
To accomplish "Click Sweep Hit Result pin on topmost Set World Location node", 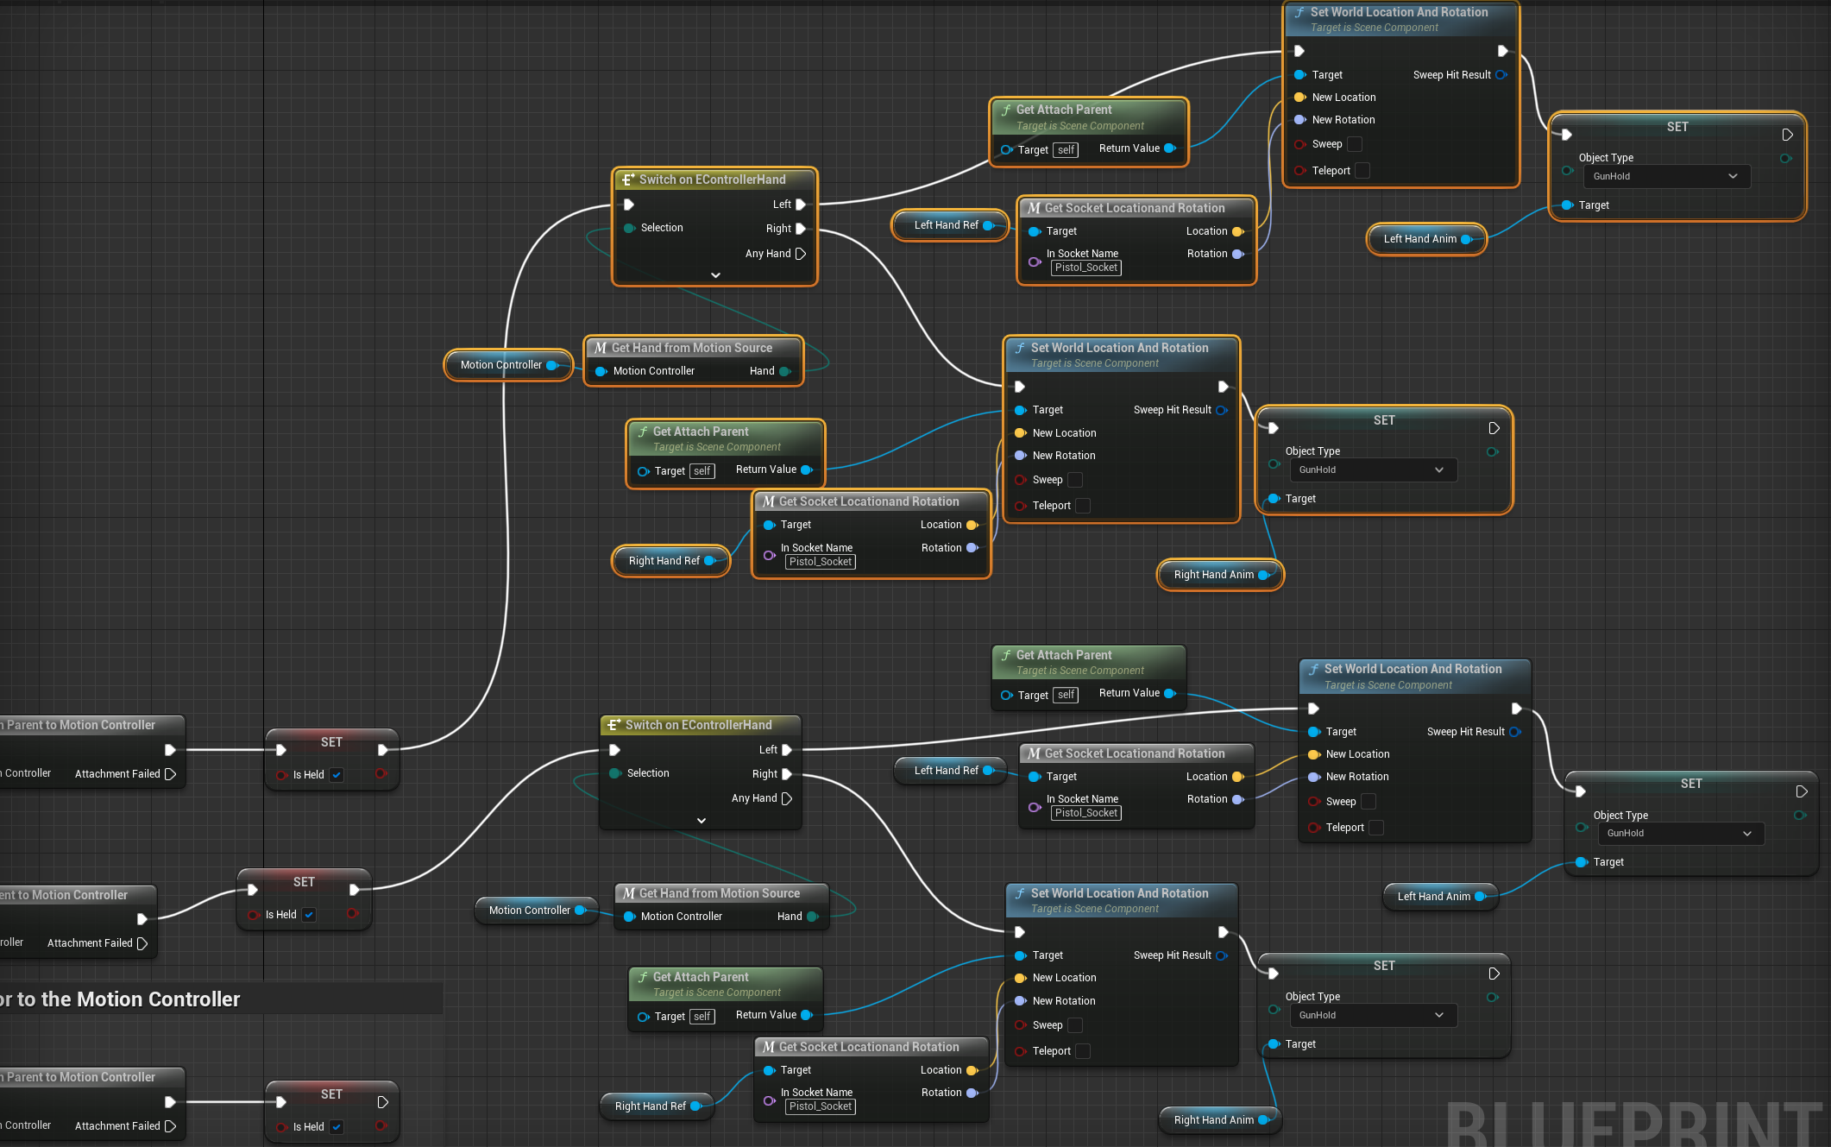I will 1501,75.
